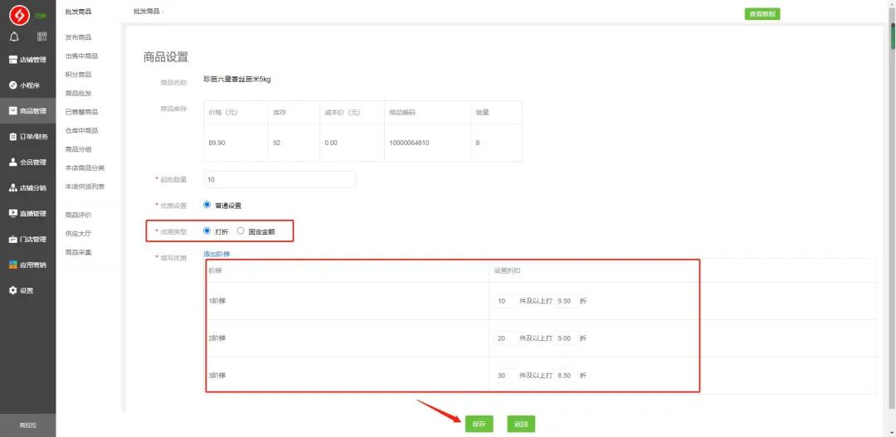Screen dimensions: 896x437
Task: Click the mini-program icon beside 小程序
Action: point(13,85)
